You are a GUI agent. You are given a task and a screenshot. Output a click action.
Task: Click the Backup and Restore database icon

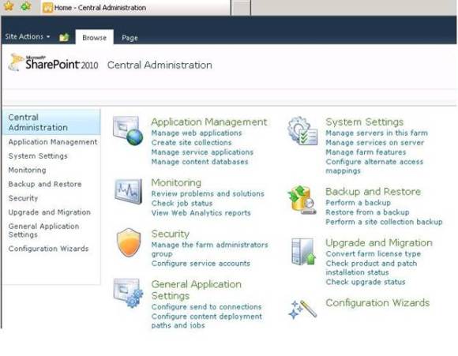[302, 200]
